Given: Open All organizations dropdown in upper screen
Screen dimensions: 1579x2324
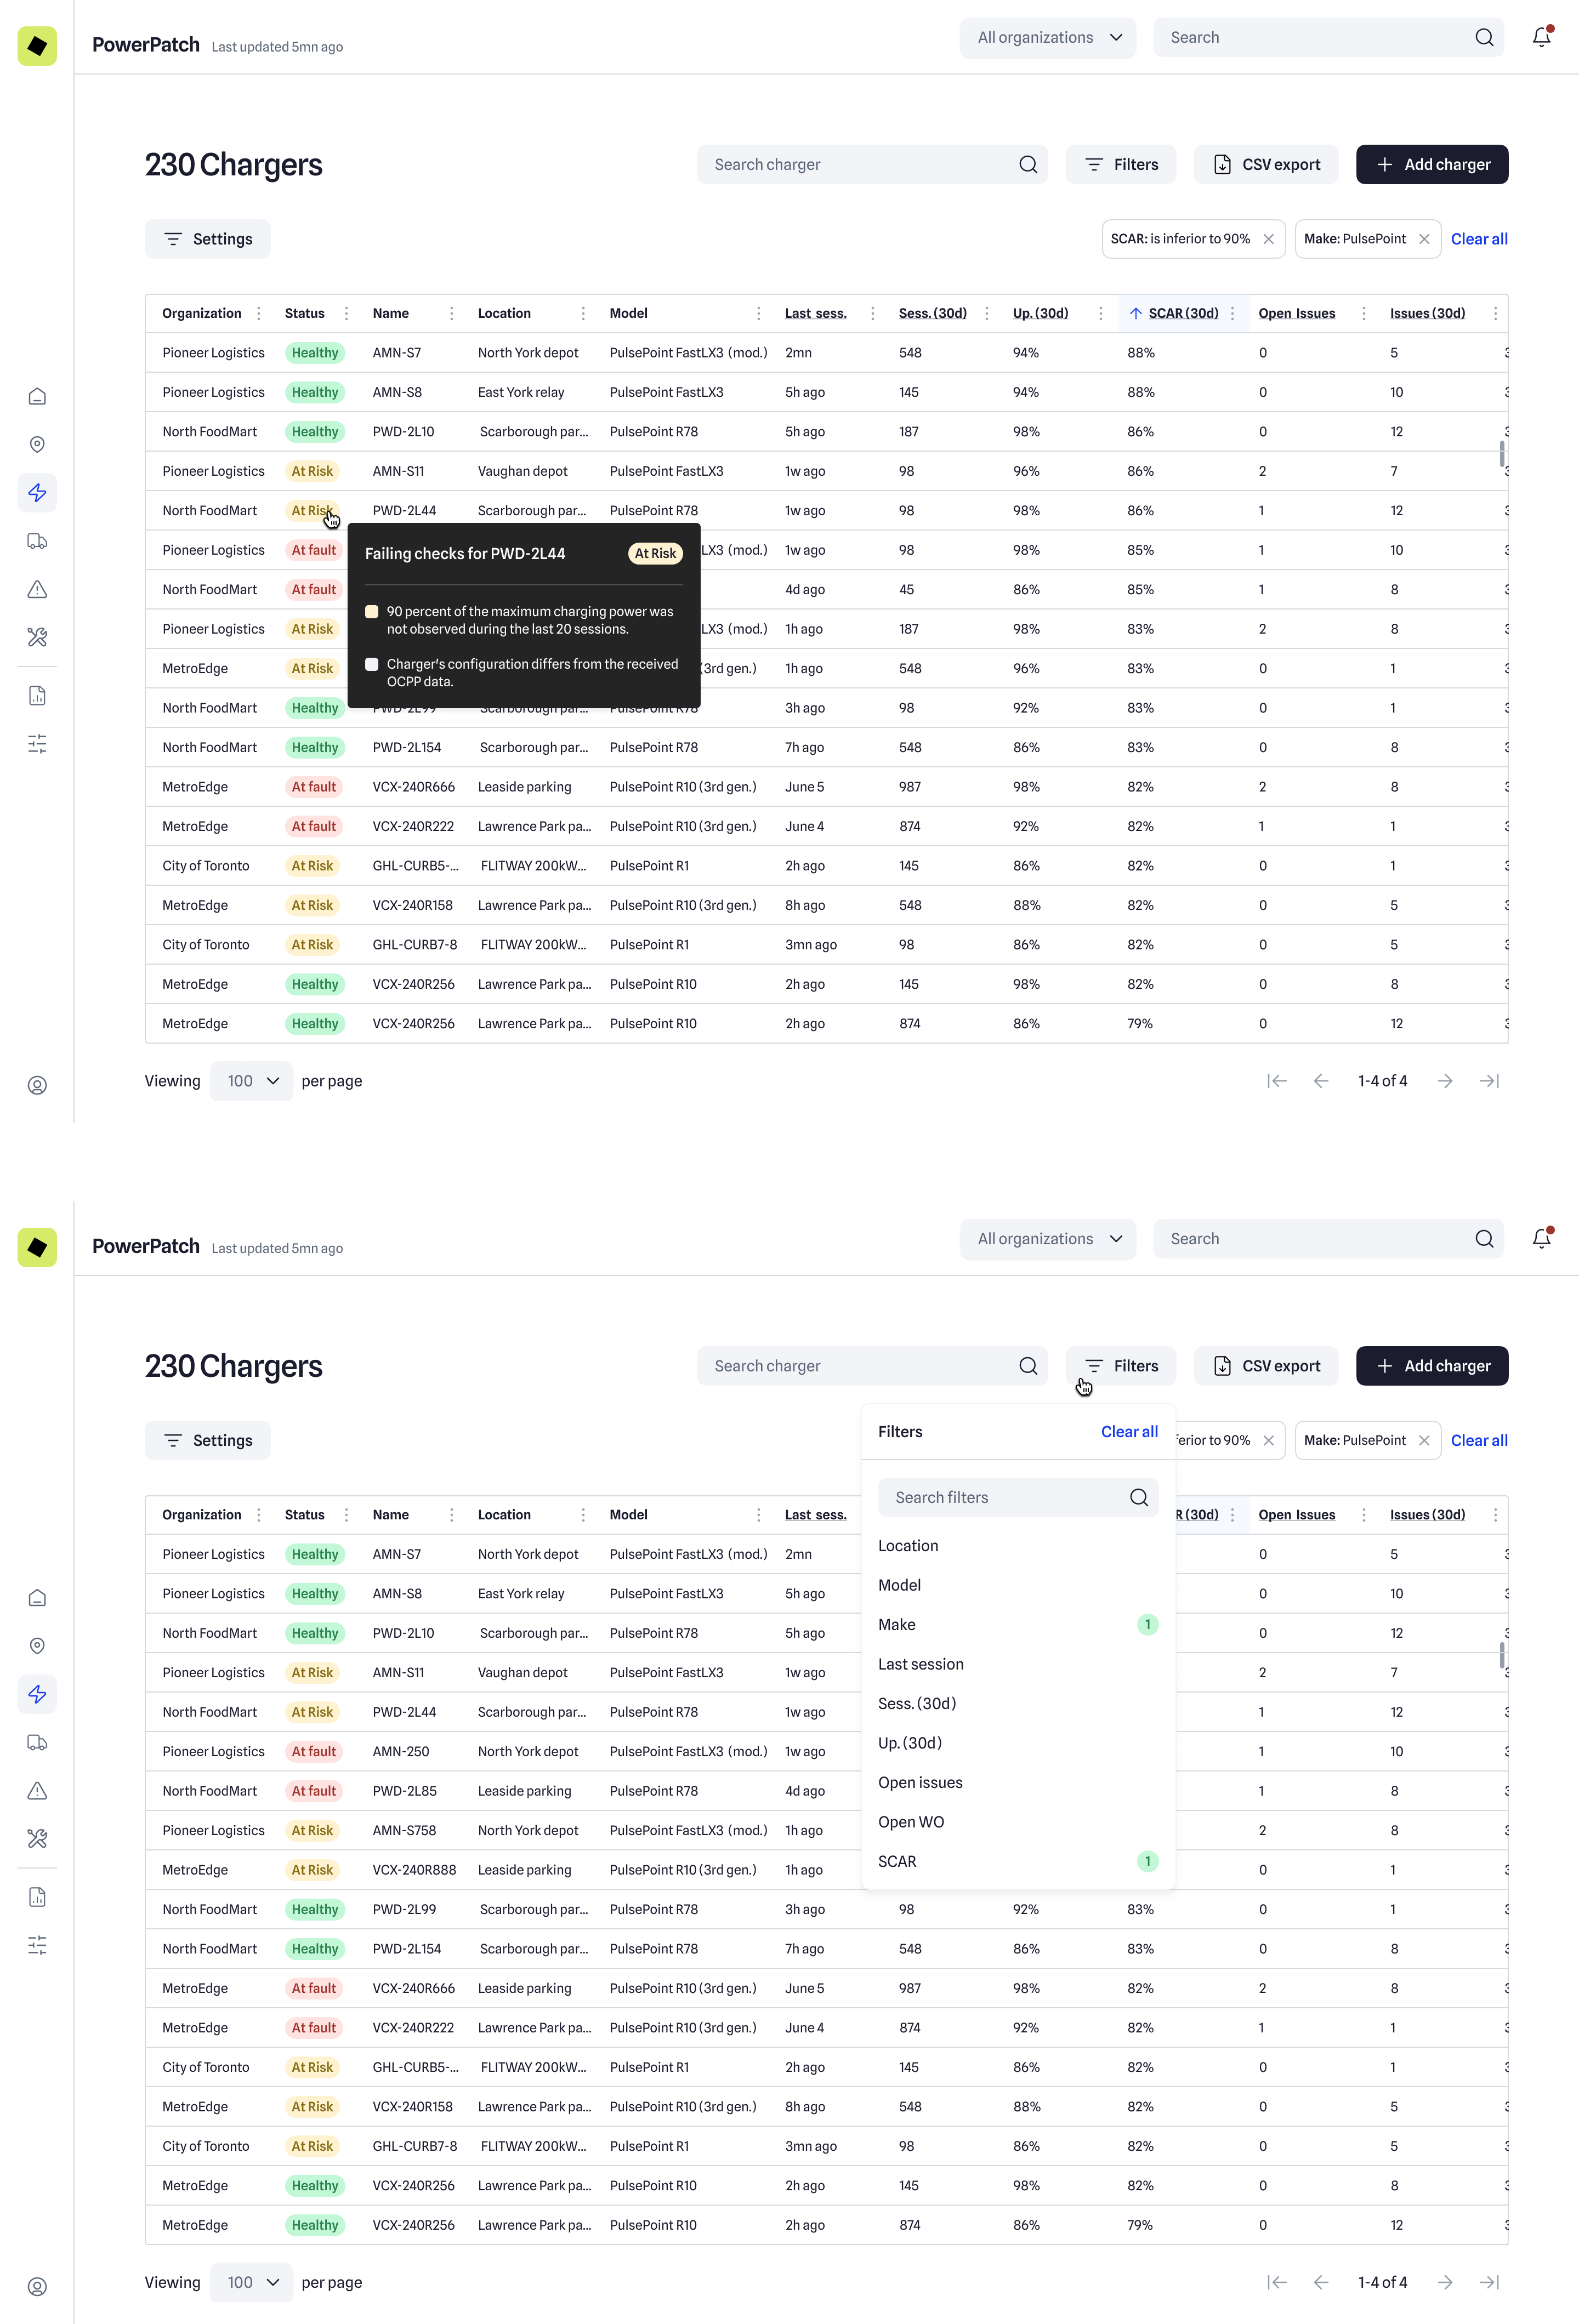Looking at the screenshot, I should point(1047,37).
